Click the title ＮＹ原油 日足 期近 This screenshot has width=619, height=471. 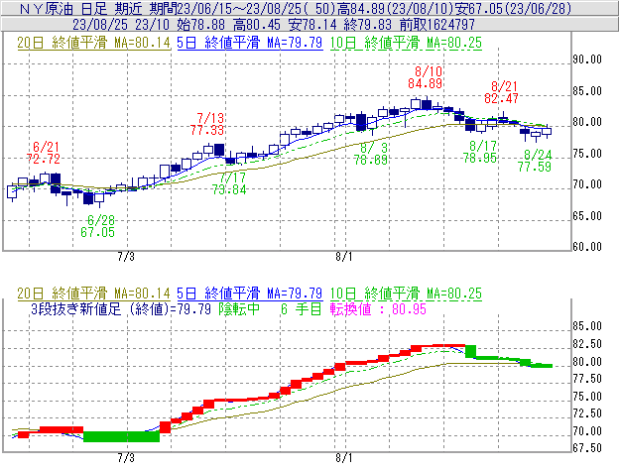click(79, 9)
